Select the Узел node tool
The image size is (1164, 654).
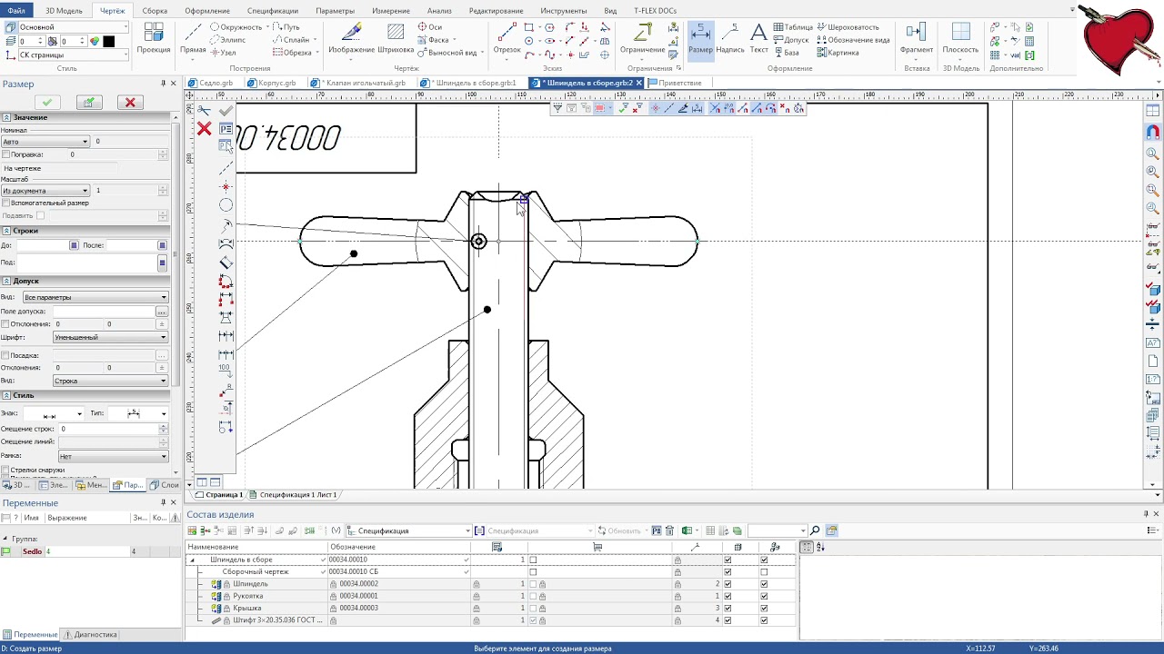pyautogui.click(x=224, y=53)
